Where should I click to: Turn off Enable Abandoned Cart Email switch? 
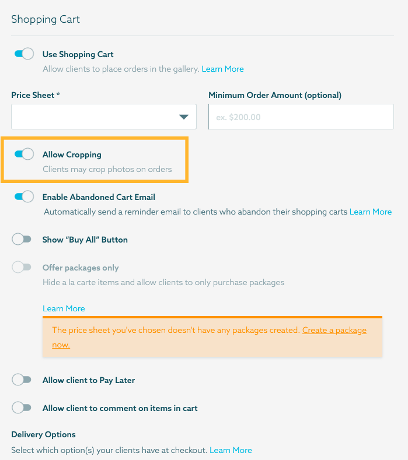pos(23,197)
